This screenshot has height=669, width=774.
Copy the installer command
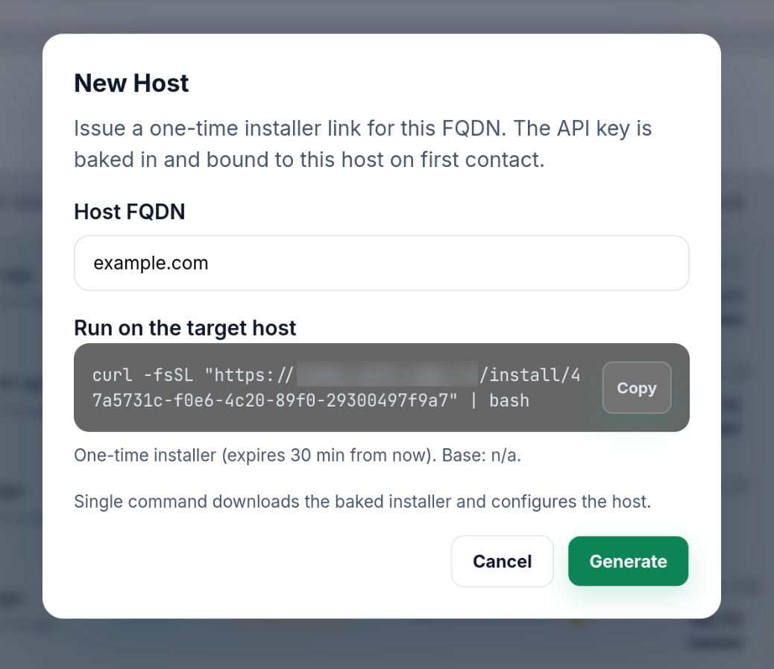tap(636, 388)
